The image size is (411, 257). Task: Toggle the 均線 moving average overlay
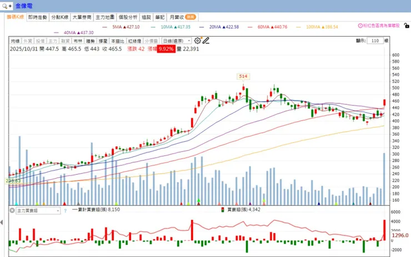[15, 41]
